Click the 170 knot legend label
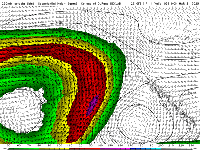 (130, 145)
